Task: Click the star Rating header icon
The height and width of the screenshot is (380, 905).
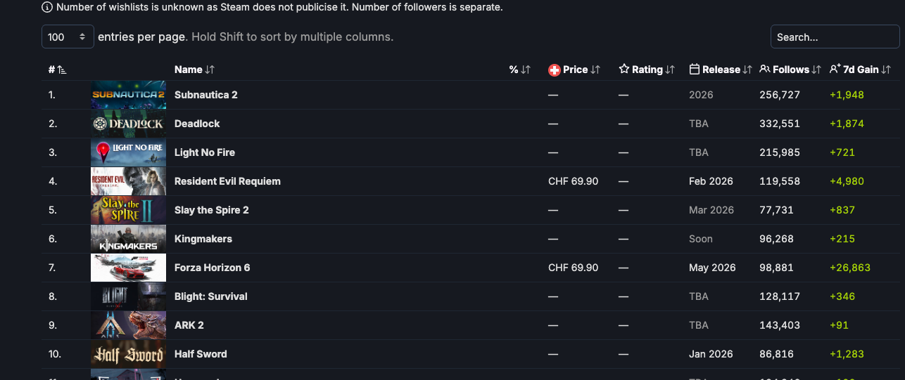Action: [624, 70]
